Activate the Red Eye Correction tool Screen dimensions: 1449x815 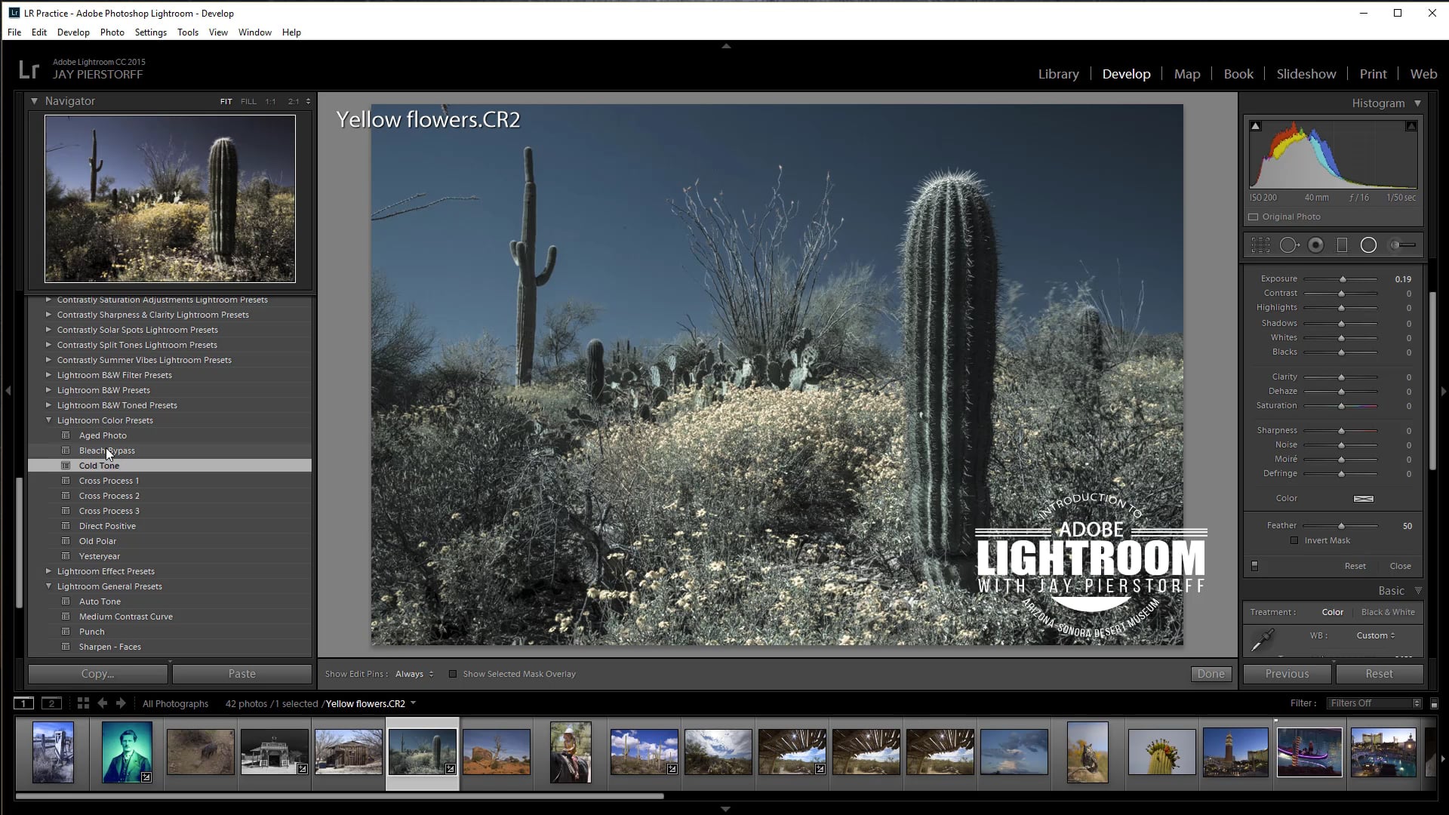click(1315, 244)
